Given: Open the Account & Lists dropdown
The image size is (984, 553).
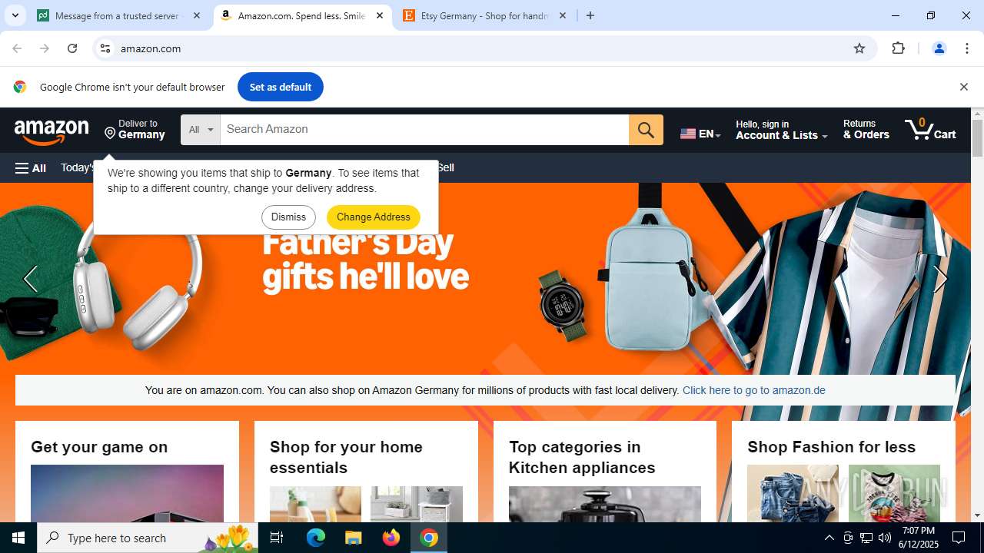Looking at the screenshot, I should 782,130.
